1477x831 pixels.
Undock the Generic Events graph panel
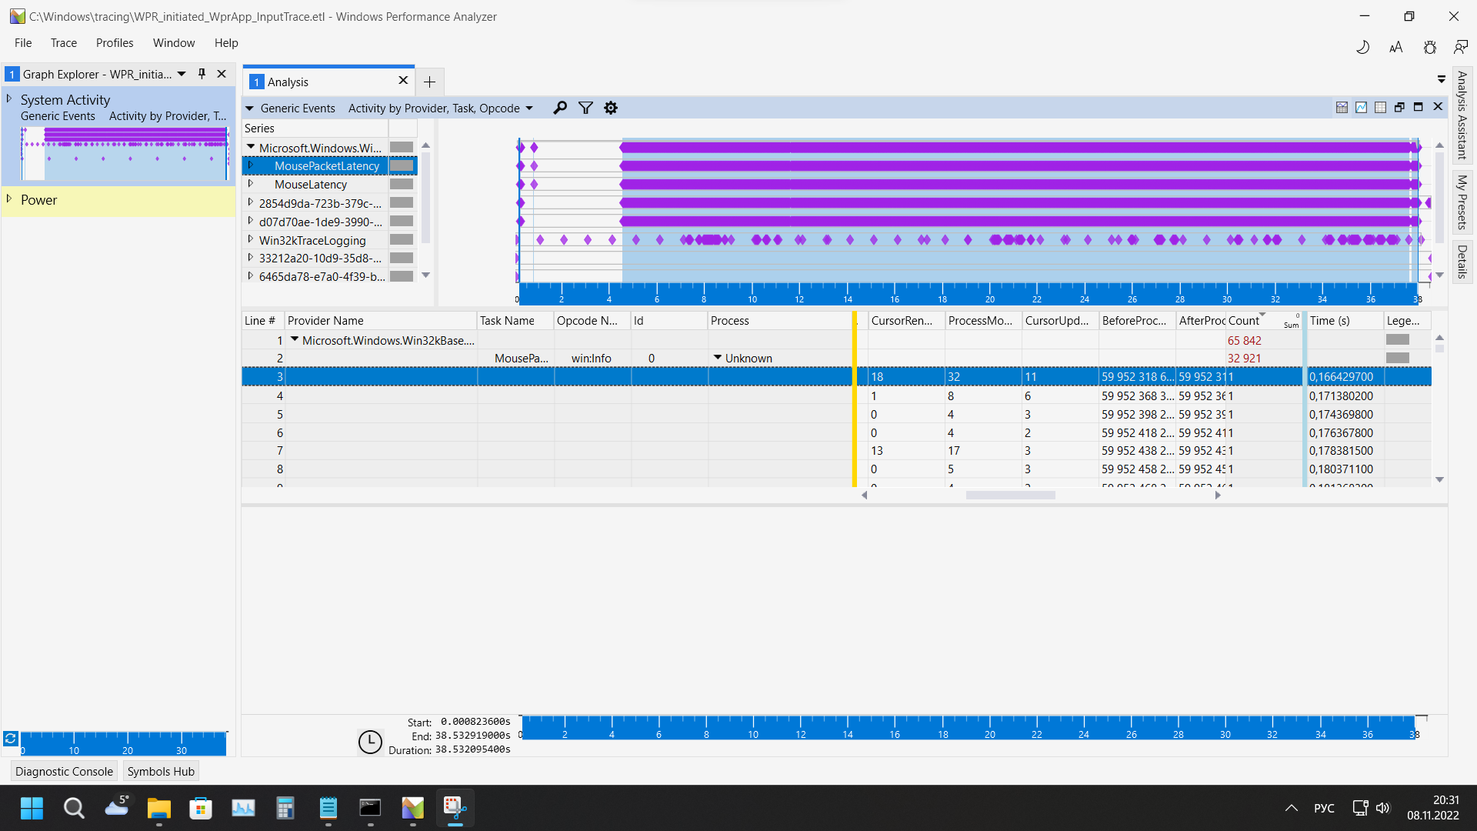pyautogui.click(x=1399, y=108)
